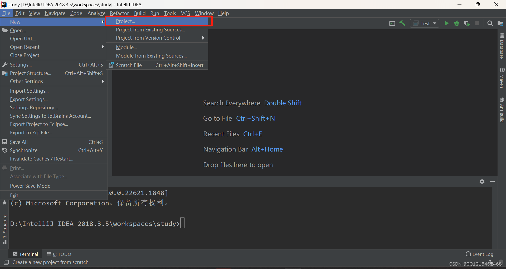The height and width of the screenshot is (269, 506).
Task: Open the Code menu
Action: (76, 13)
